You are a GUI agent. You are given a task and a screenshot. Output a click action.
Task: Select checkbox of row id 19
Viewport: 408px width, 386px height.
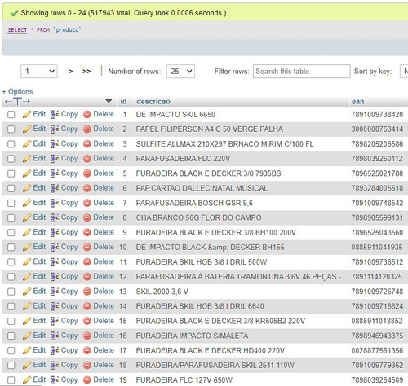tap(11, 380)
